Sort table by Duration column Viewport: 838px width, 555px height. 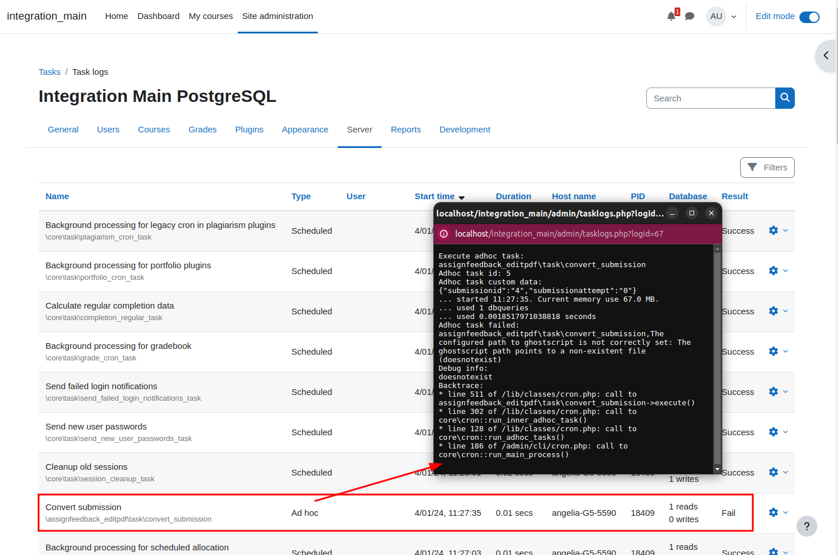pos(513,196)
